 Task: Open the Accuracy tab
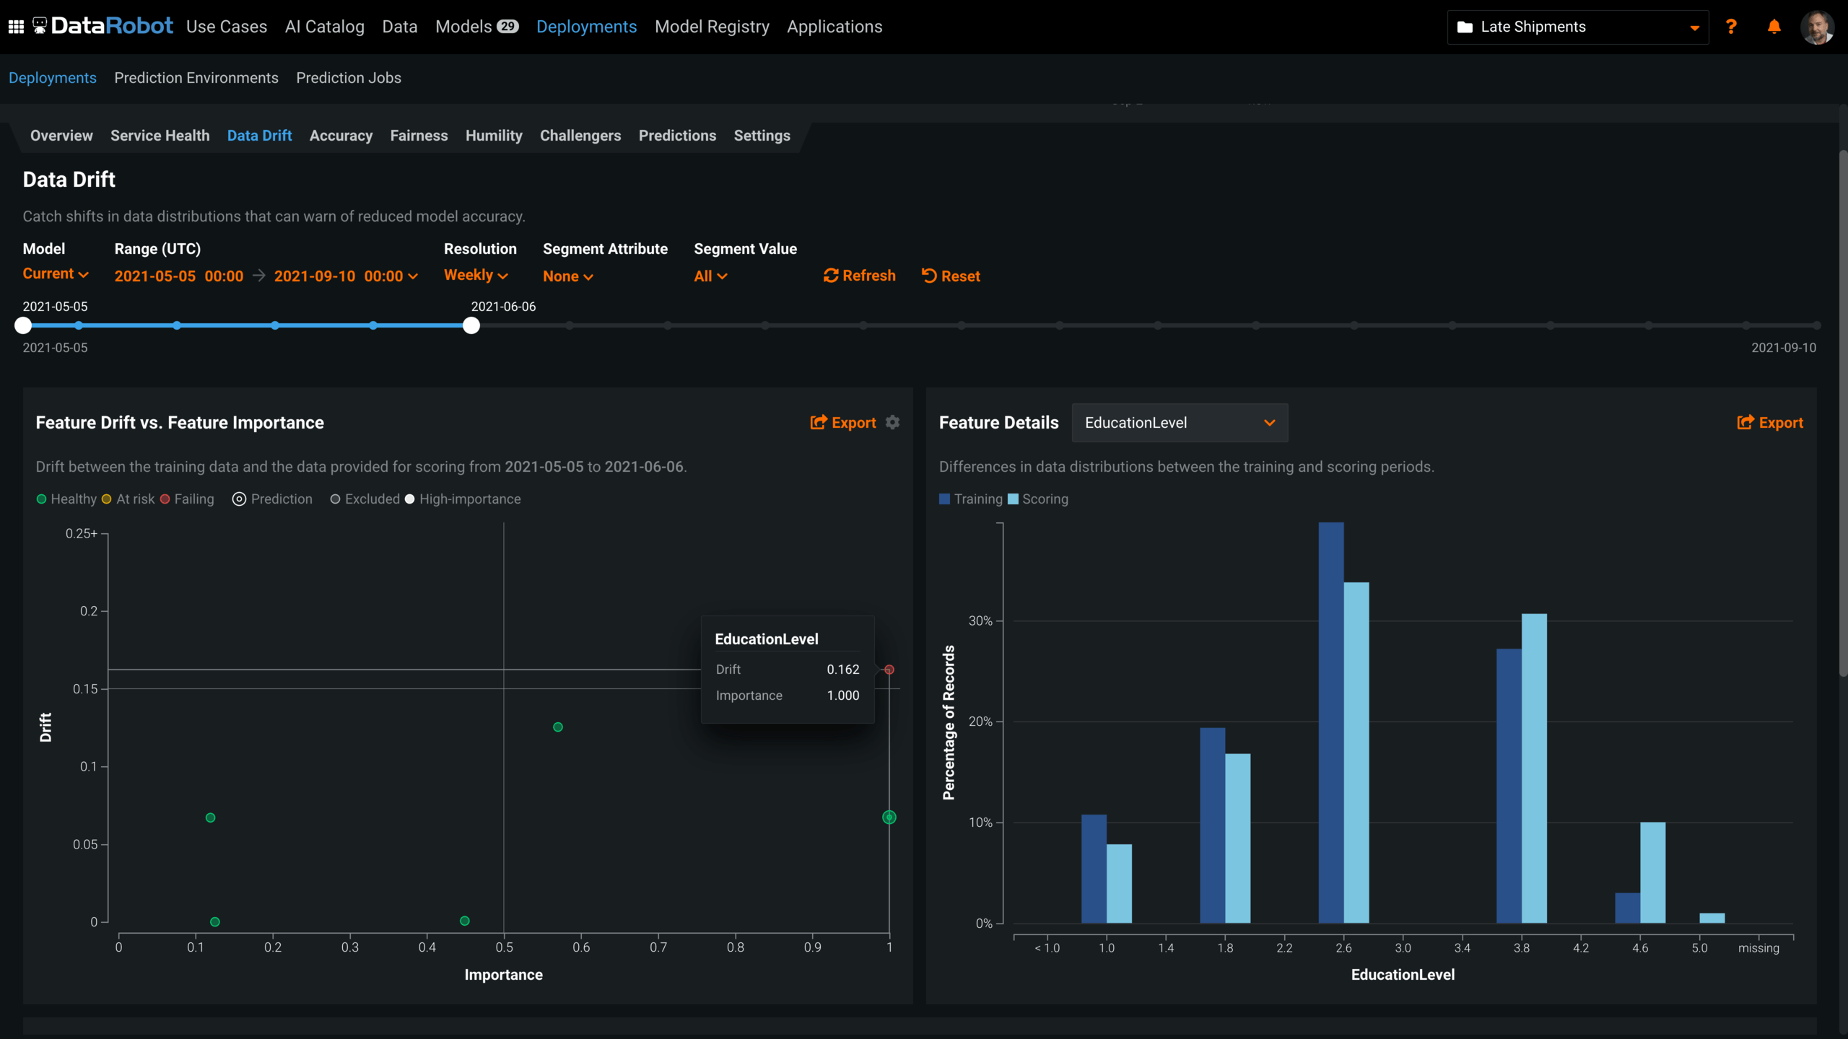341,136
